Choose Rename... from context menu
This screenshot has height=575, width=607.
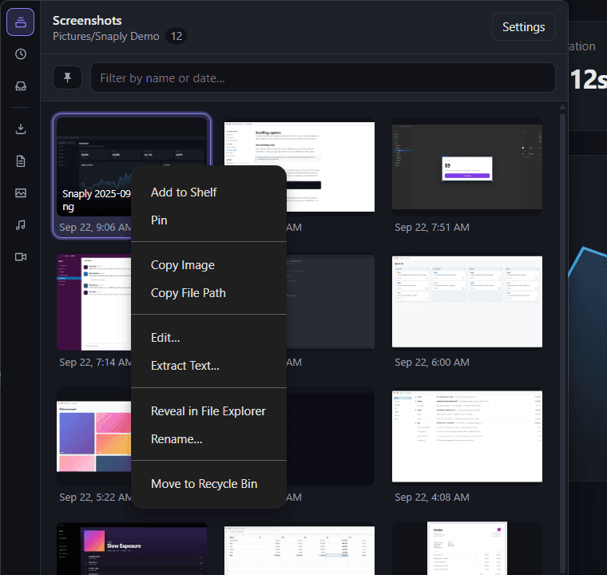pyautogui.click(x=208, y=439)
